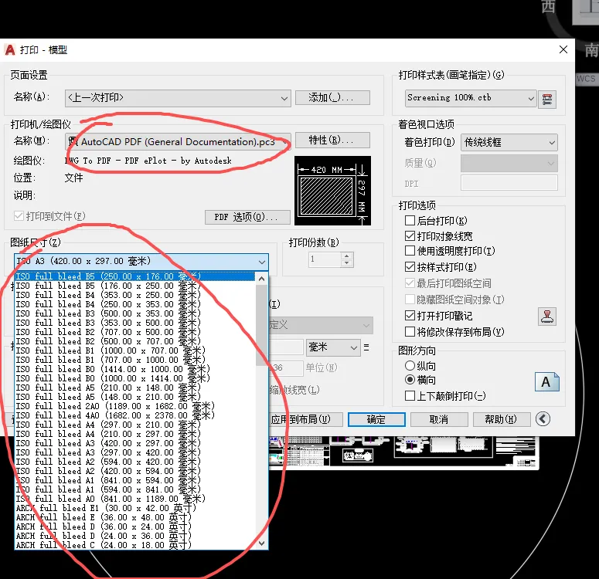Select ISO full bleed A4 (297.00 x 210.00)
This screenshot has width=599, height=579.
coord(134,424)
